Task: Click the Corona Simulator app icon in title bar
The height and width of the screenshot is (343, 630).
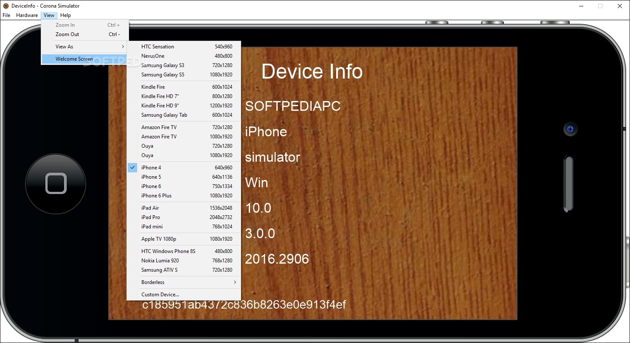Action: tap(6, 6)
